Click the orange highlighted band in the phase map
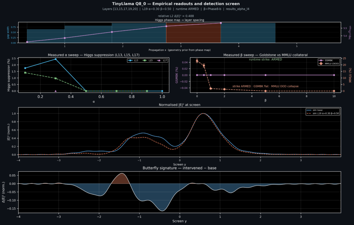 pos(193,33)
